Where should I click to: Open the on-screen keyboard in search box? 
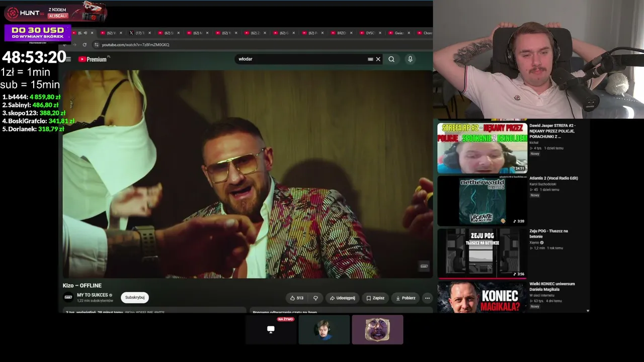pos(370,59)
